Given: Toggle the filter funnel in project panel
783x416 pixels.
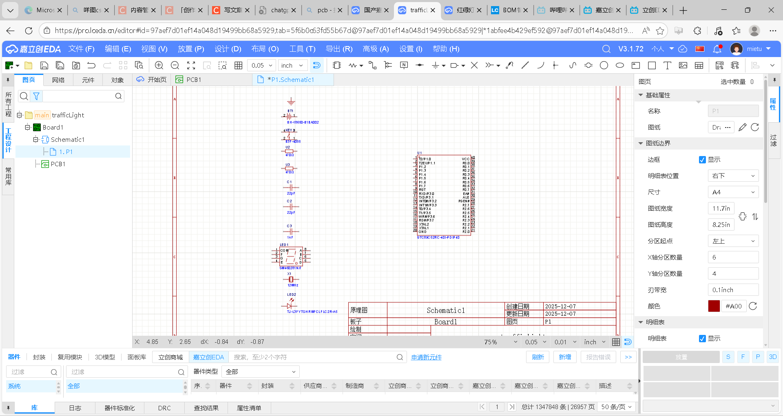Looking at the screenshot, I should (36, 96).
